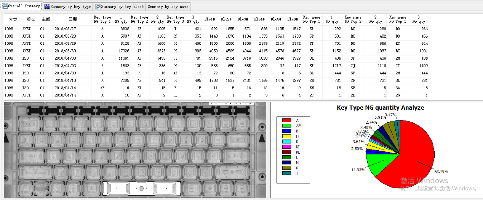Click the 大类 column header
This screenshot has height=200, width=483.
tap(13, 19)
